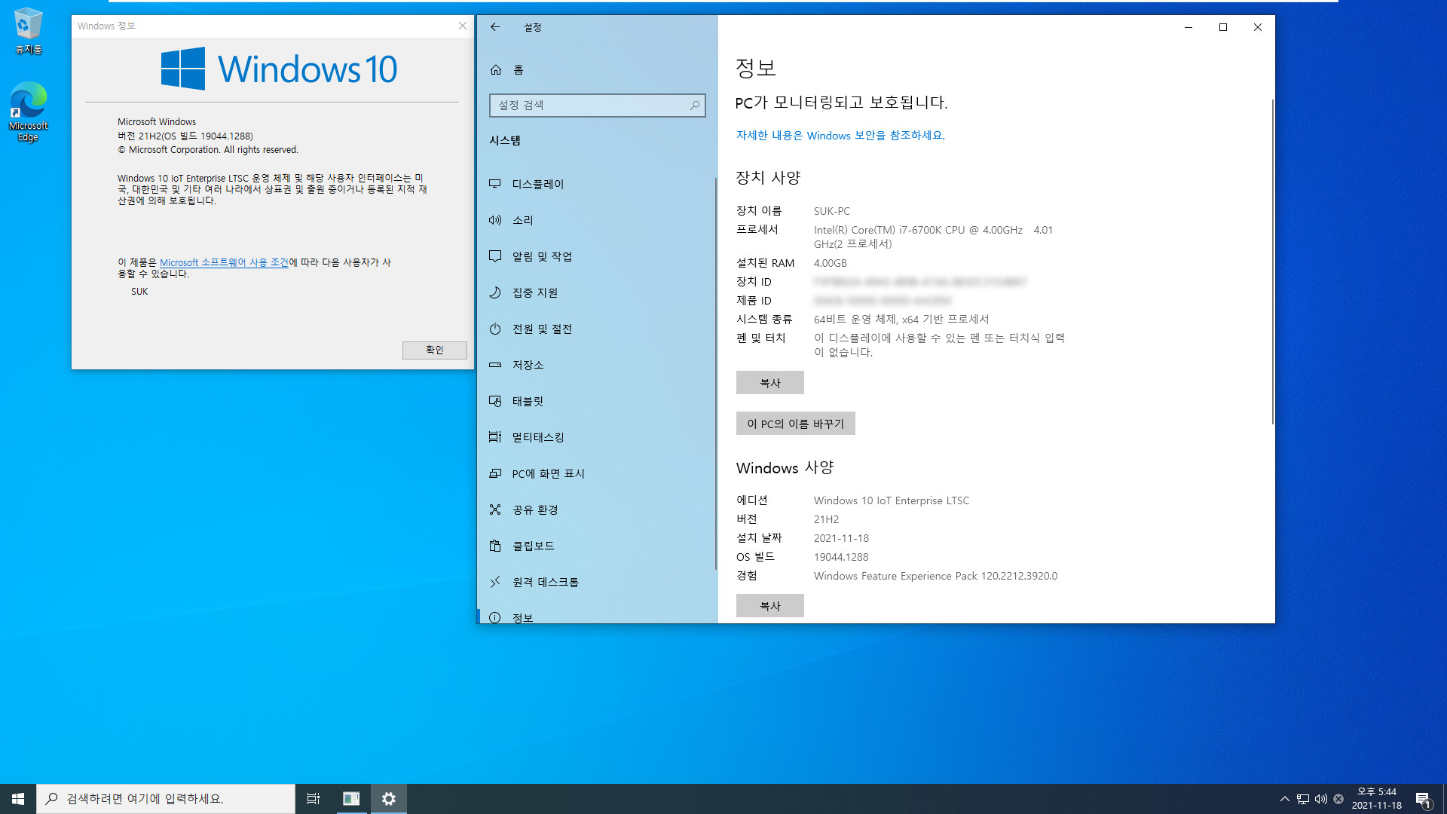Select 정보 at the bottom of sidebar
This screenshot has width=1447, height=814.
(523, 617)
